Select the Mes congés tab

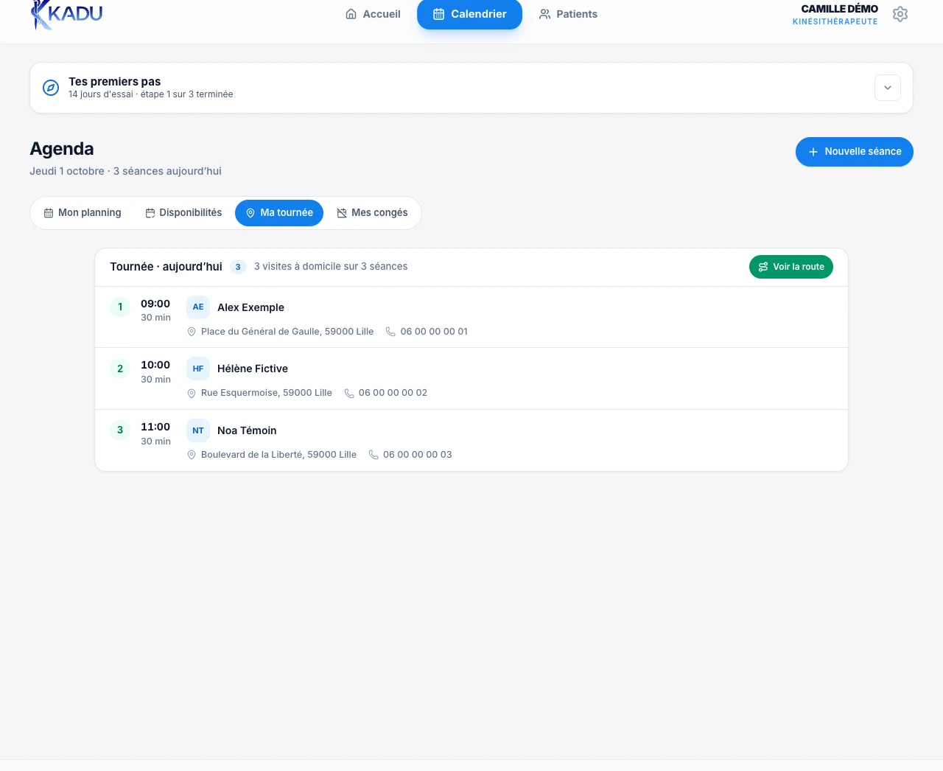[x=372, y=213]
